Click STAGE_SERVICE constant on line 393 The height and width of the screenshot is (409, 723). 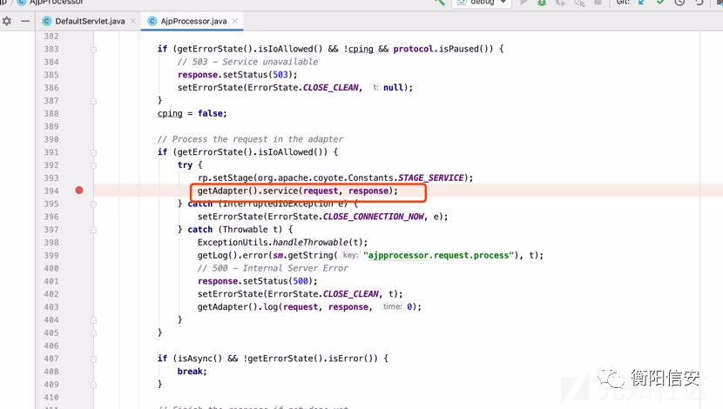(x=430, y=178)
